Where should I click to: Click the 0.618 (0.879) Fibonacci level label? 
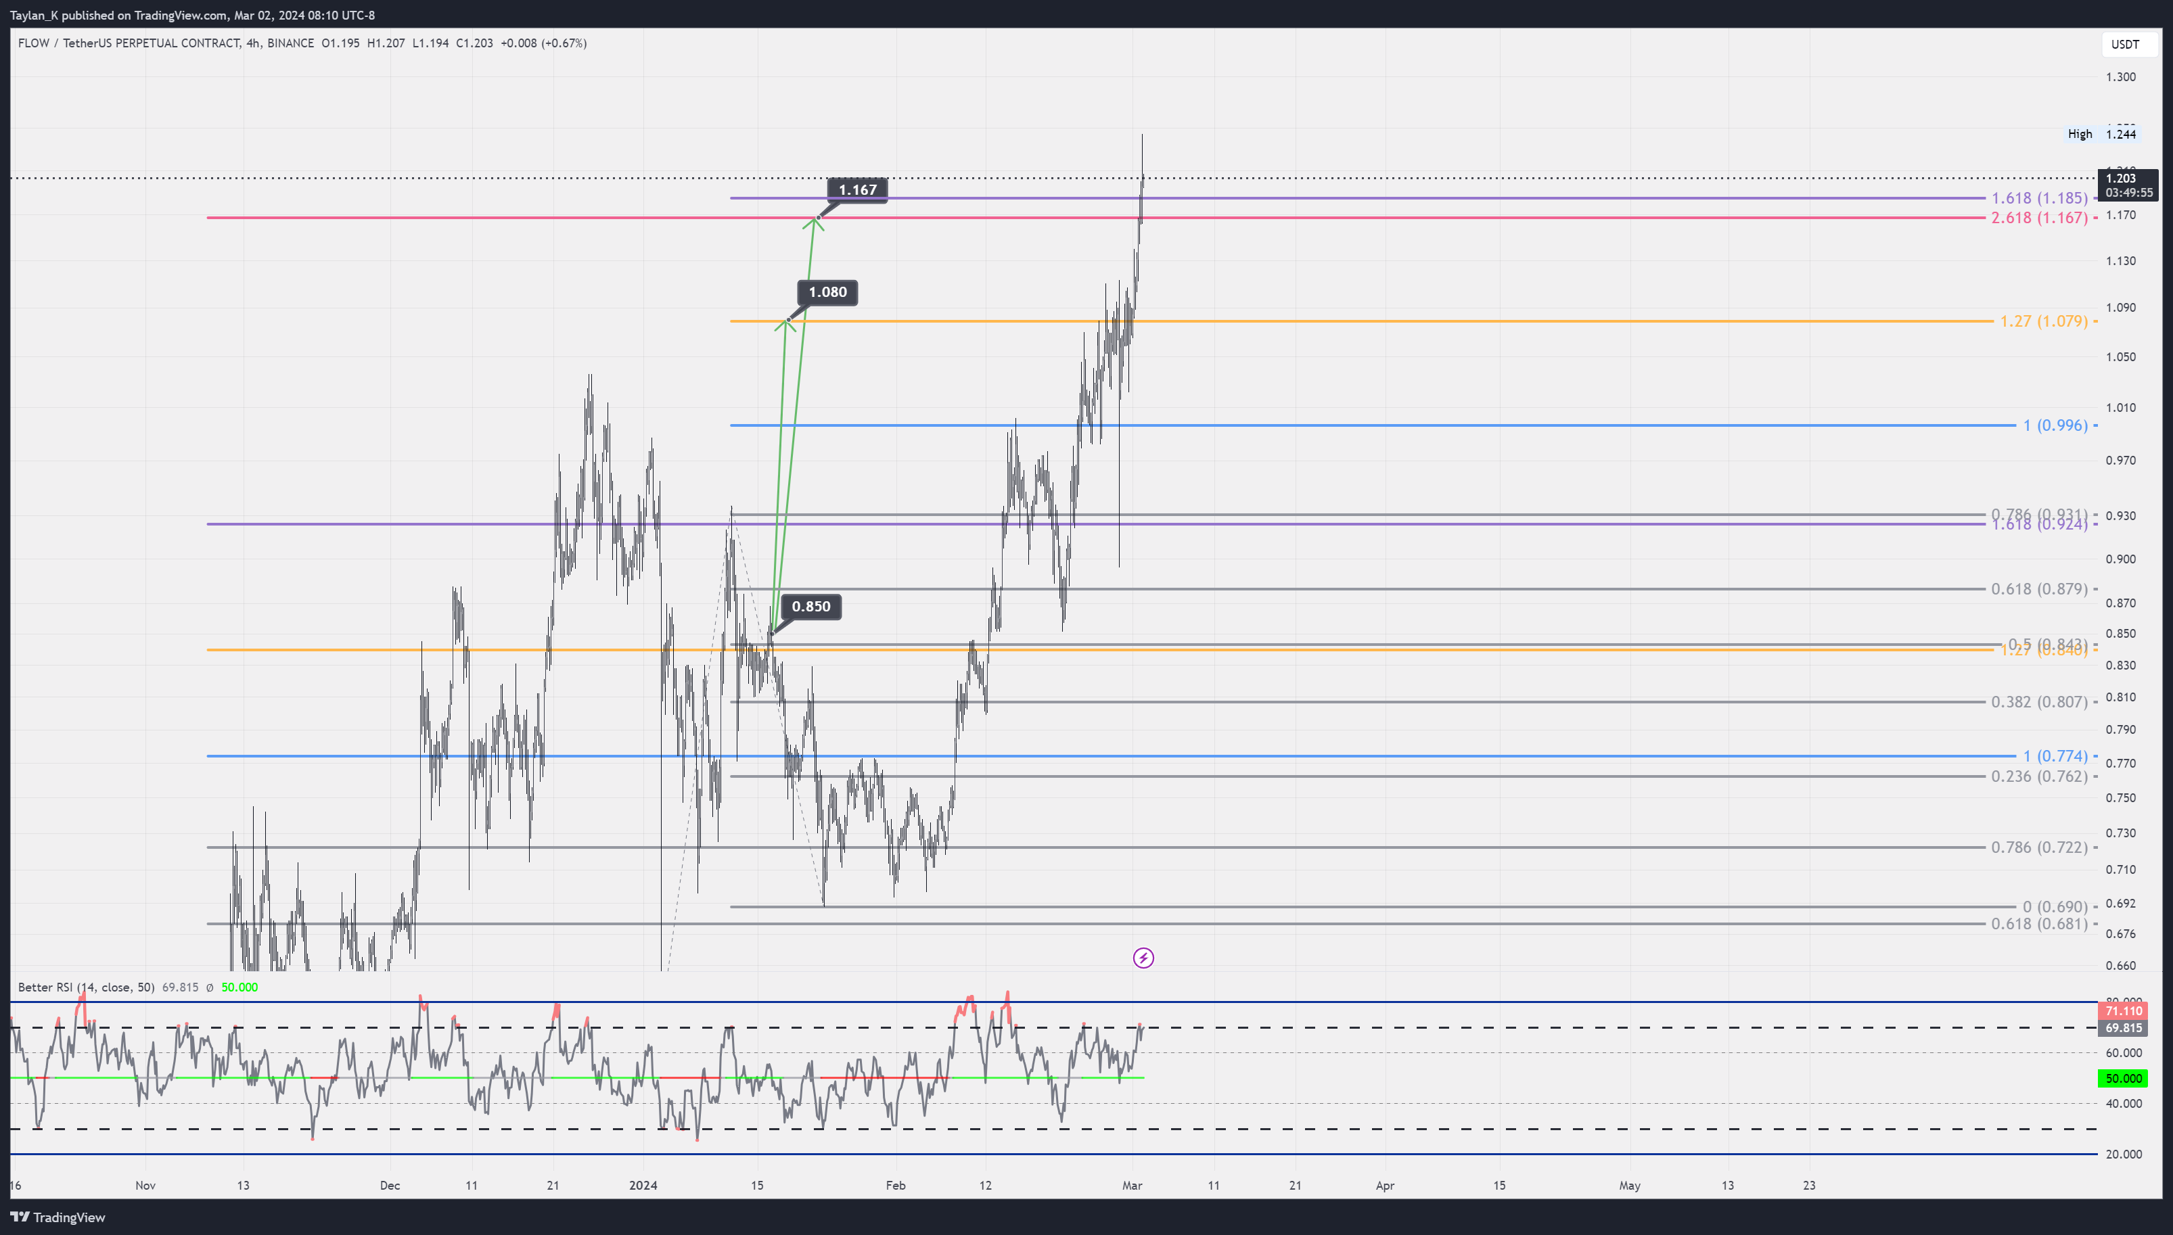tap(2039, 588)
